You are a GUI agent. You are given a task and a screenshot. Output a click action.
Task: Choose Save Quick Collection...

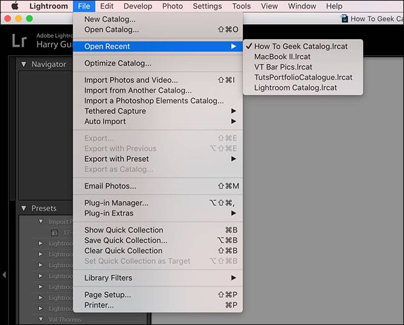point(158,241)
